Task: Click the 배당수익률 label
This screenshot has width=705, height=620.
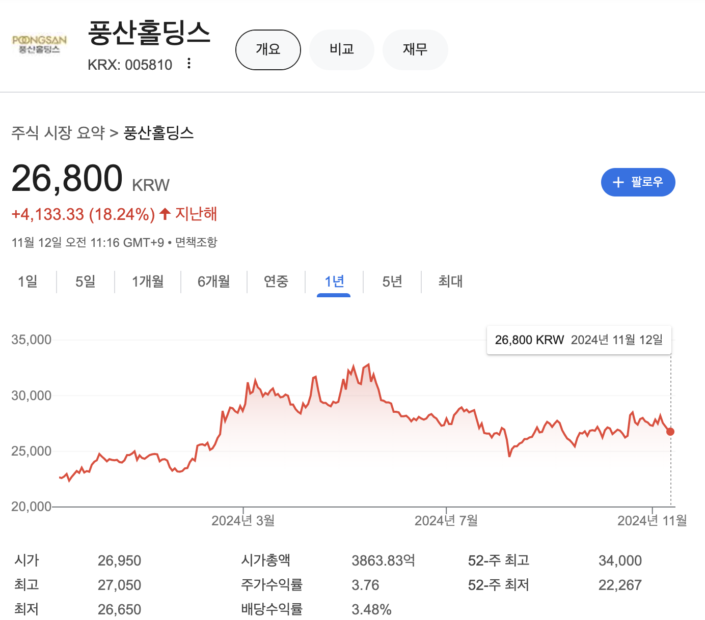Action: tap(272, 609)
